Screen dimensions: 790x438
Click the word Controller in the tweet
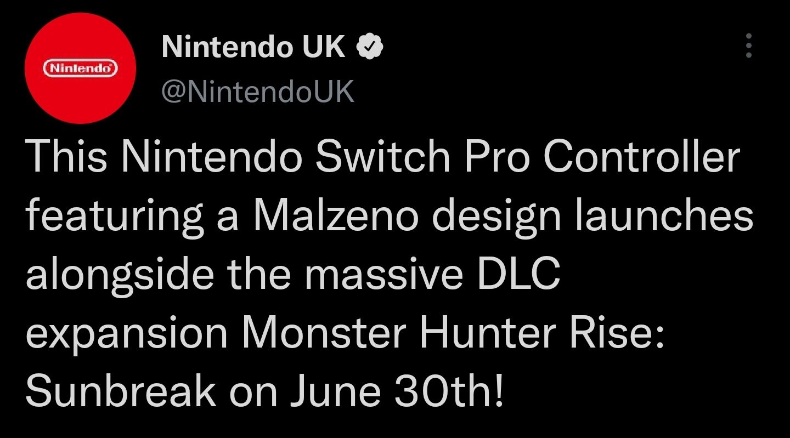(642, 156)
